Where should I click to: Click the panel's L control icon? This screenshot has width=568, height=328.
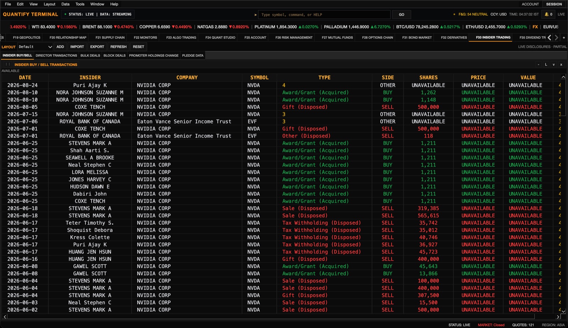546,65
